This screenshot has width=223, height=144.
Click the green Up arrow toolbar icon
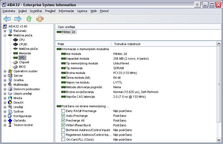(29, 19)
